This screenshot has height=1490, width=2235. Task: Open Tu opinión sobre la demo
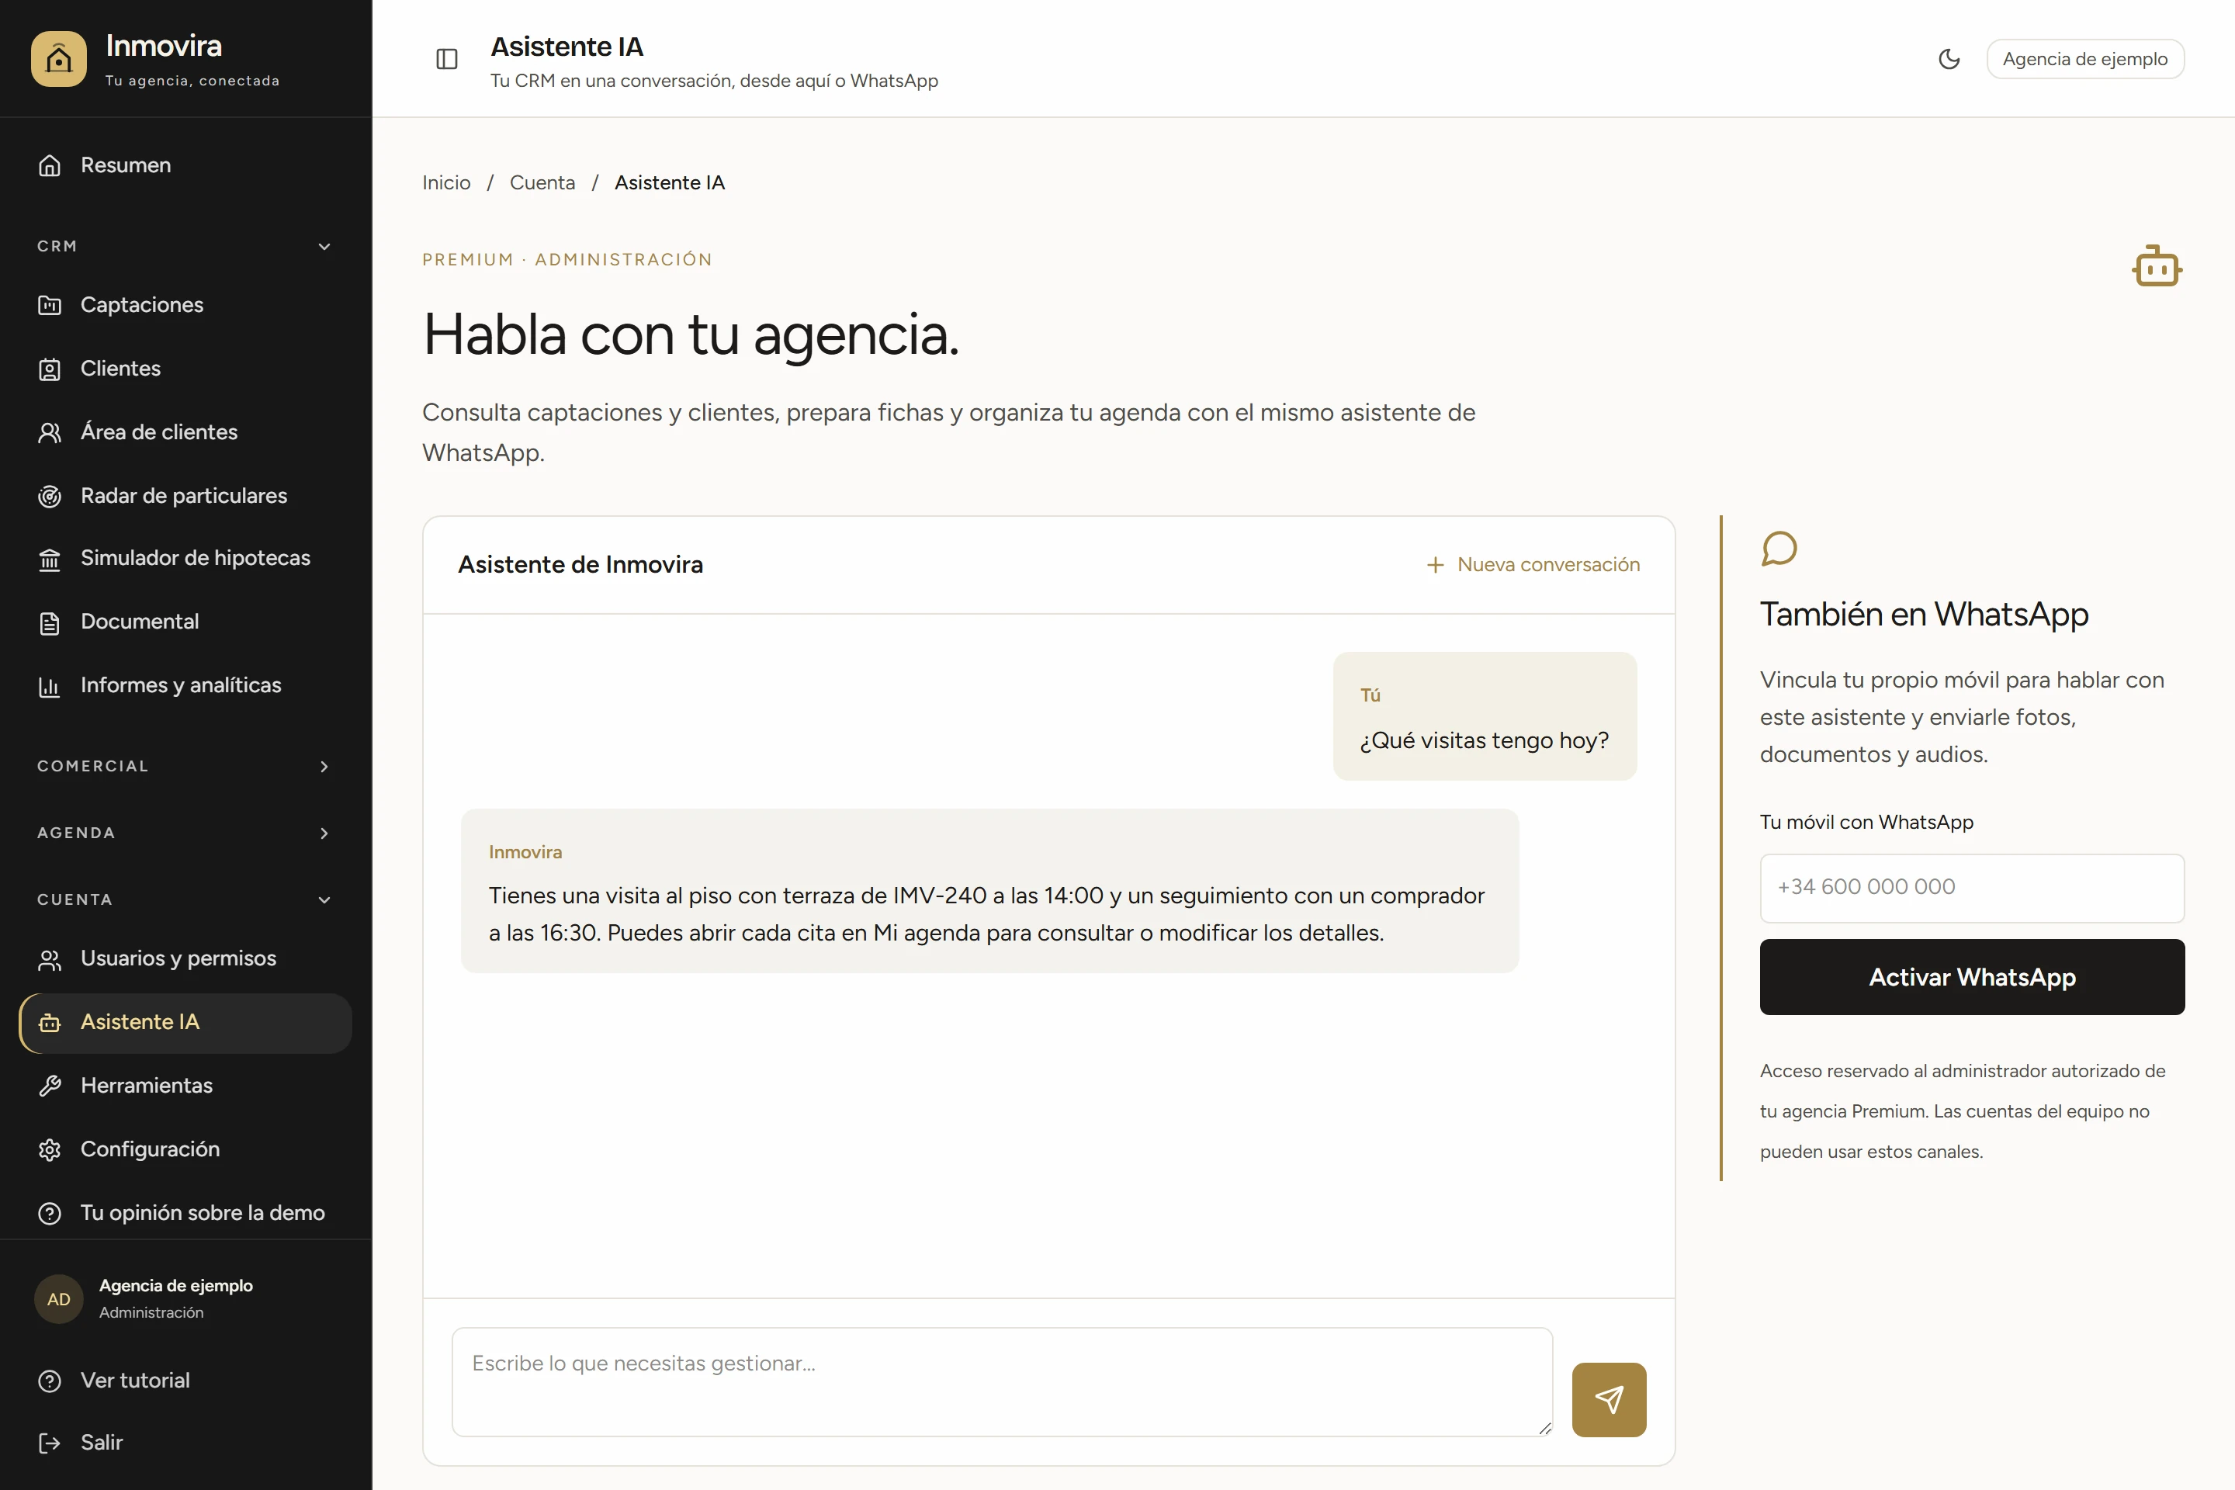coord(185,1212)
